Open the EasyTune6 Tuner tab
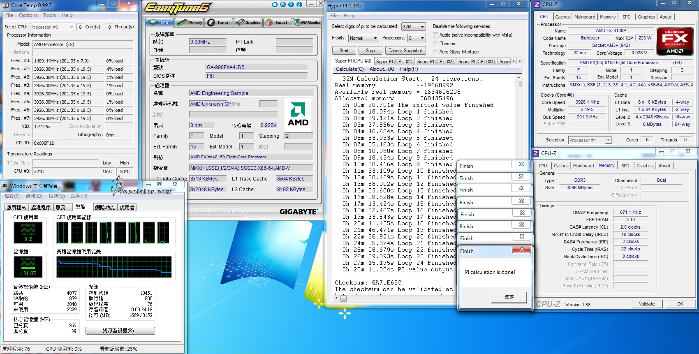Screen dimensions: 699x354 tap(219, 22)
